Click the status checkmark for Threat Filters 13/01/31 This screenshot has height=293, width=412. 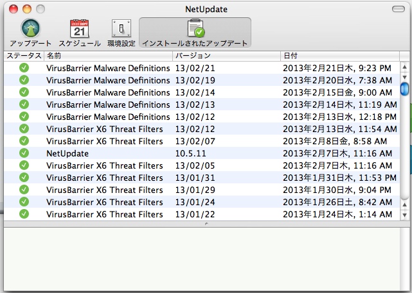(24, 178)
